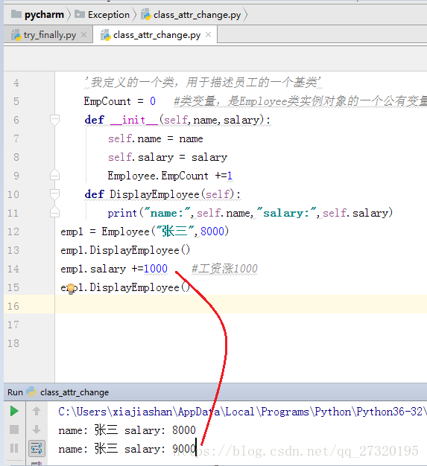Click 'def DisplayEmployee(self):' text

[162, 194]
